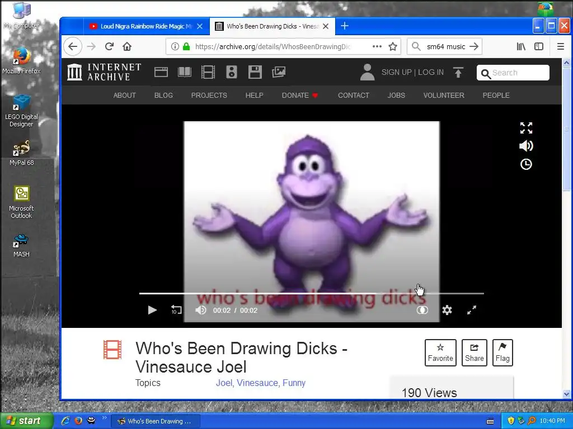Open the Mozilla Firefox desktop icon
The width and height of the screenshot is (573, 429).
pyautogui.click(x=21, y=60)
